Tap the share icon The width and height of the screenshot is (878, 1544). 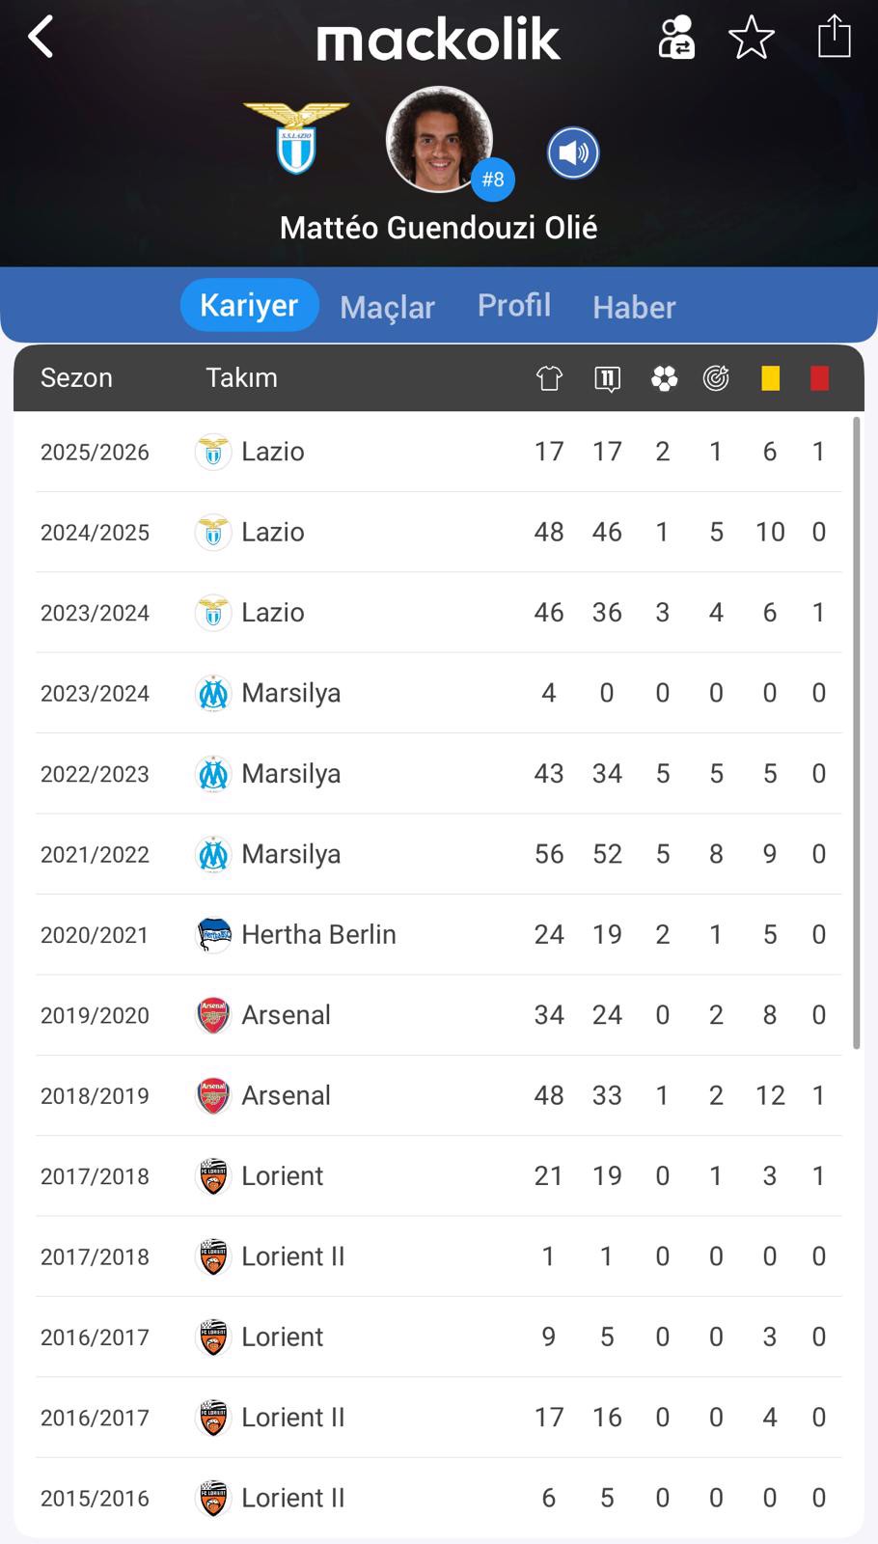coord(834,39)
